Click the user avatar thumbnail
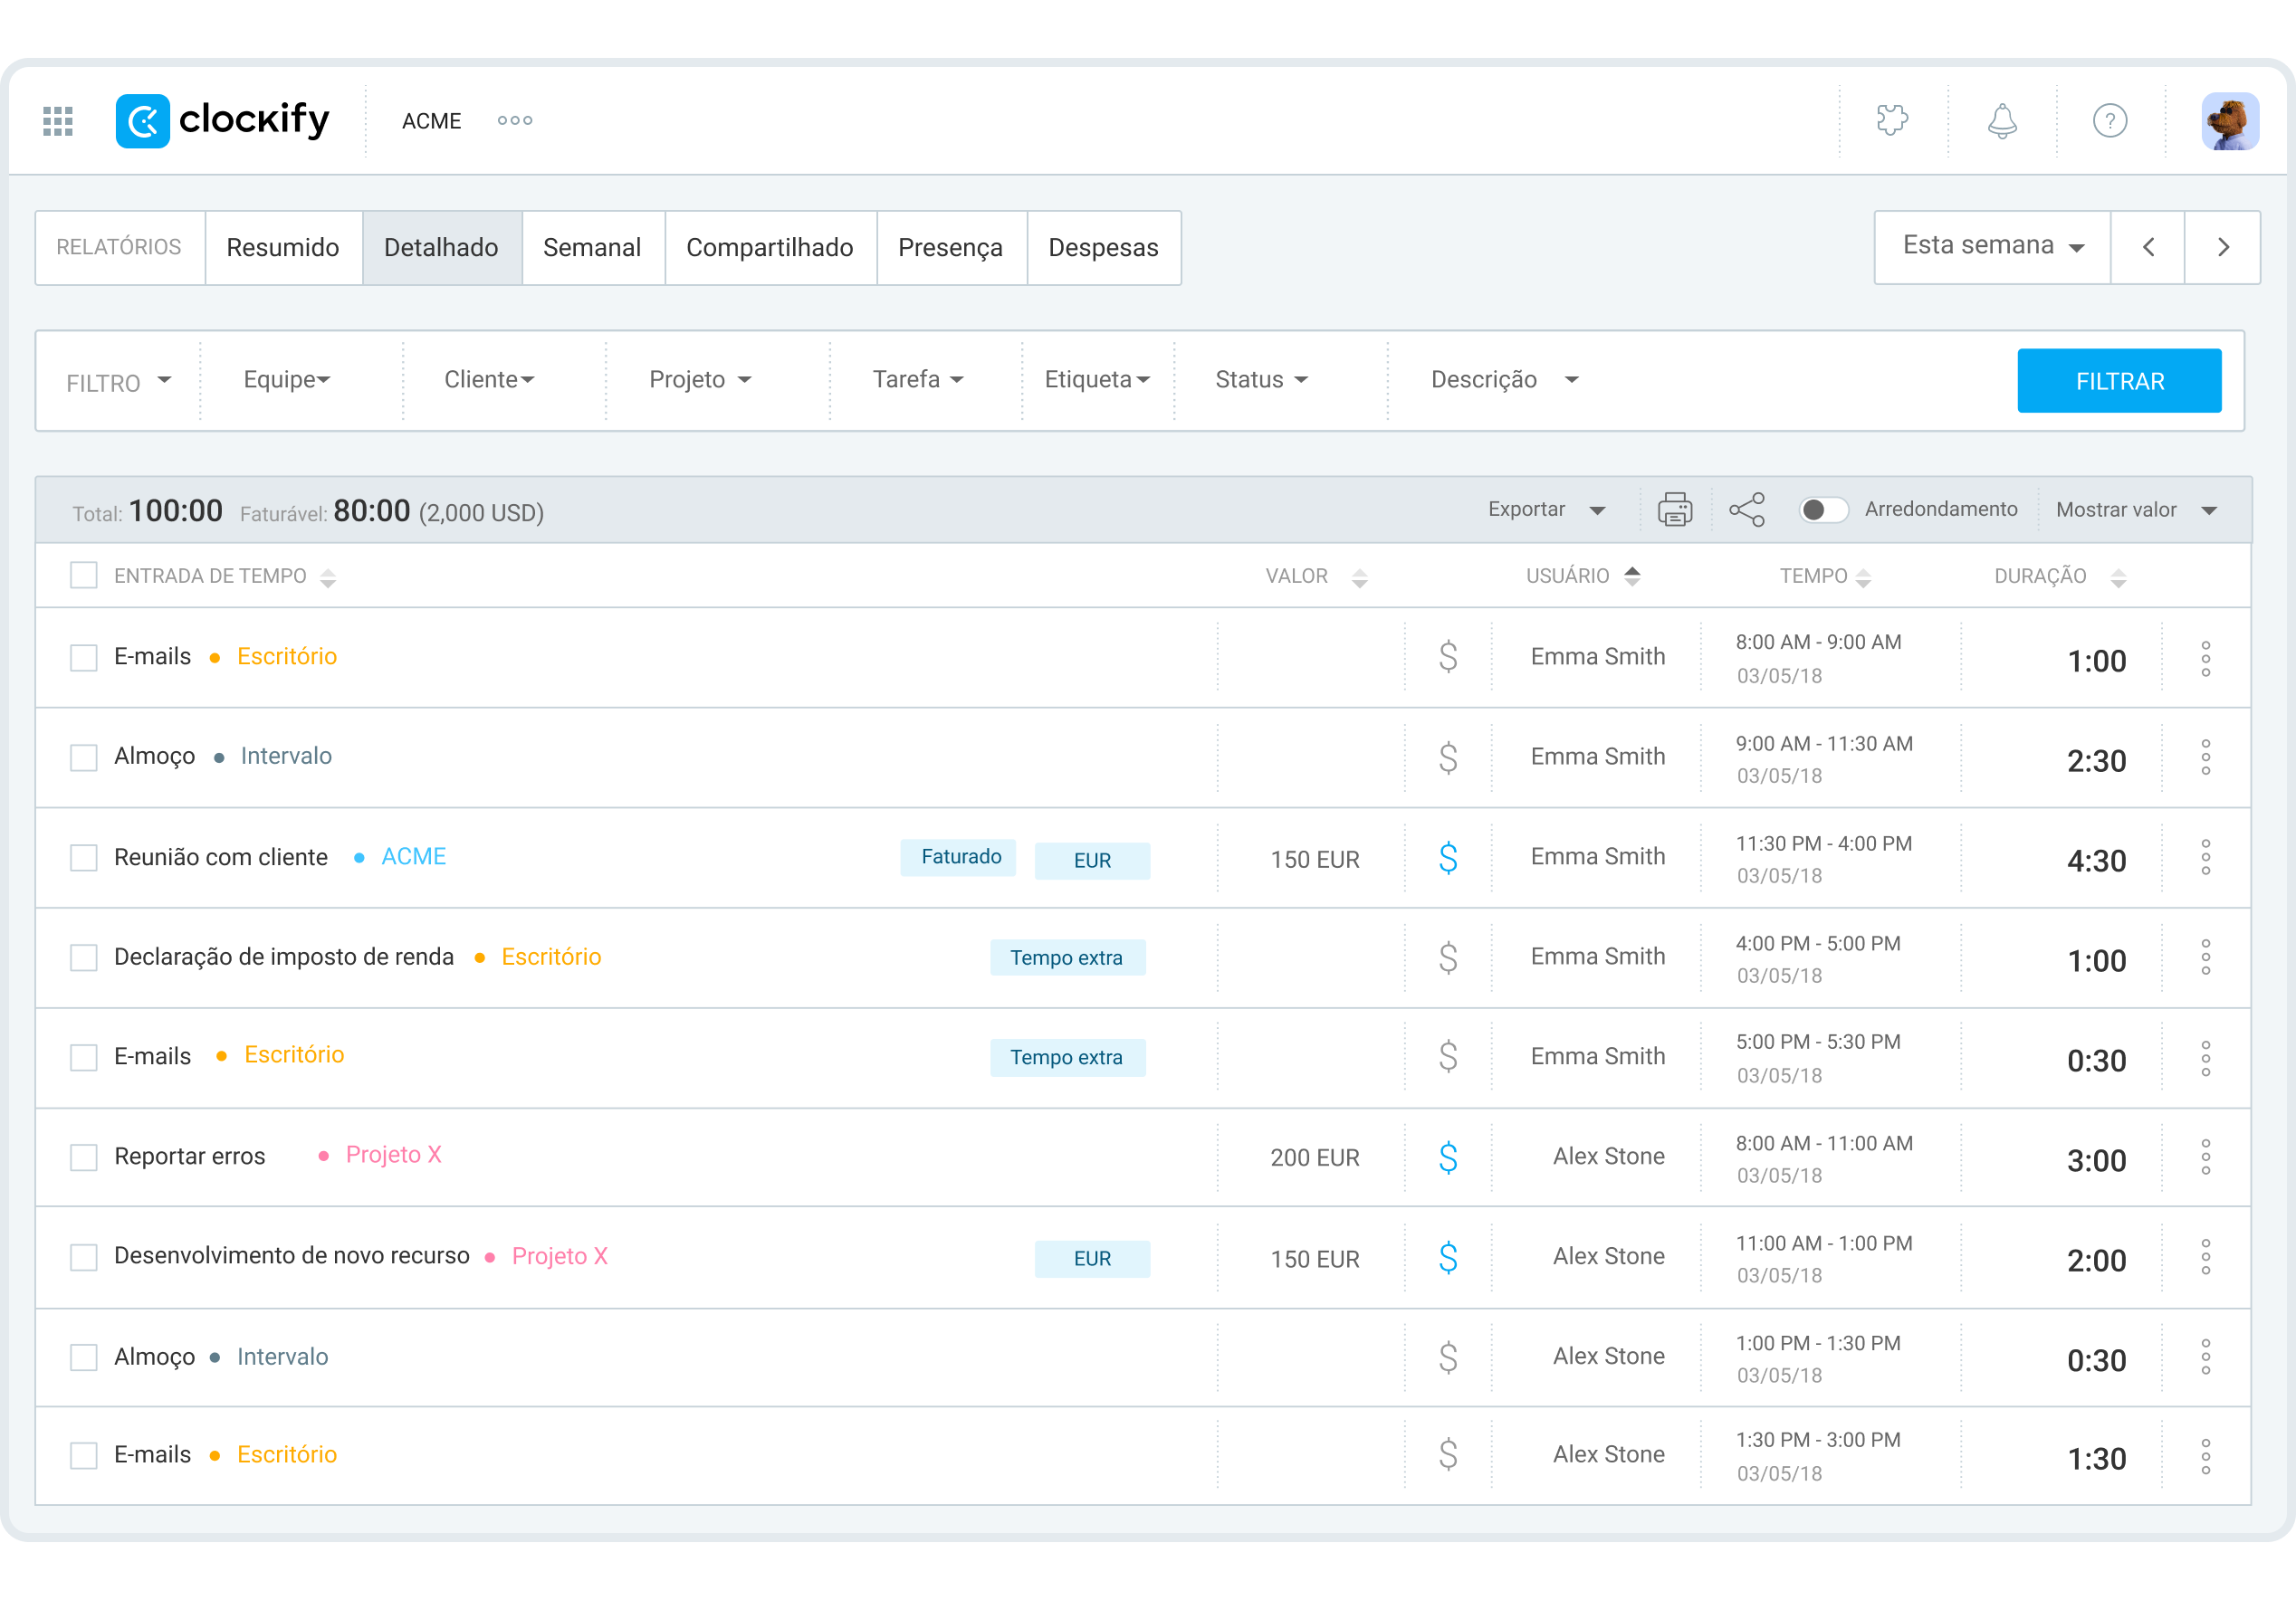Image resolution: width=2296 pixels, height=1600 pixels. (2229, 121)
